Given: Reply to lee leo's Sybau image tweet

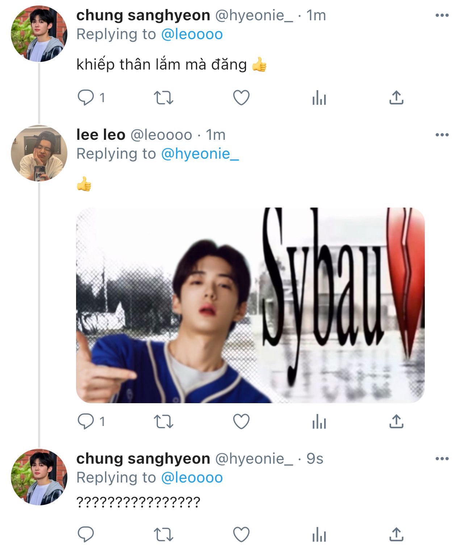Looking at the screenshot, I should [x=86, y=421].
